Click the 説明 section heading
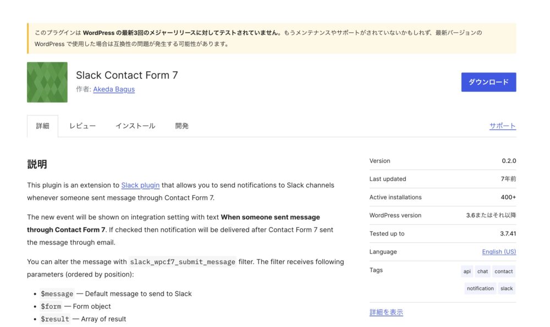Screen dimensions: 550x327 [37, 164]
